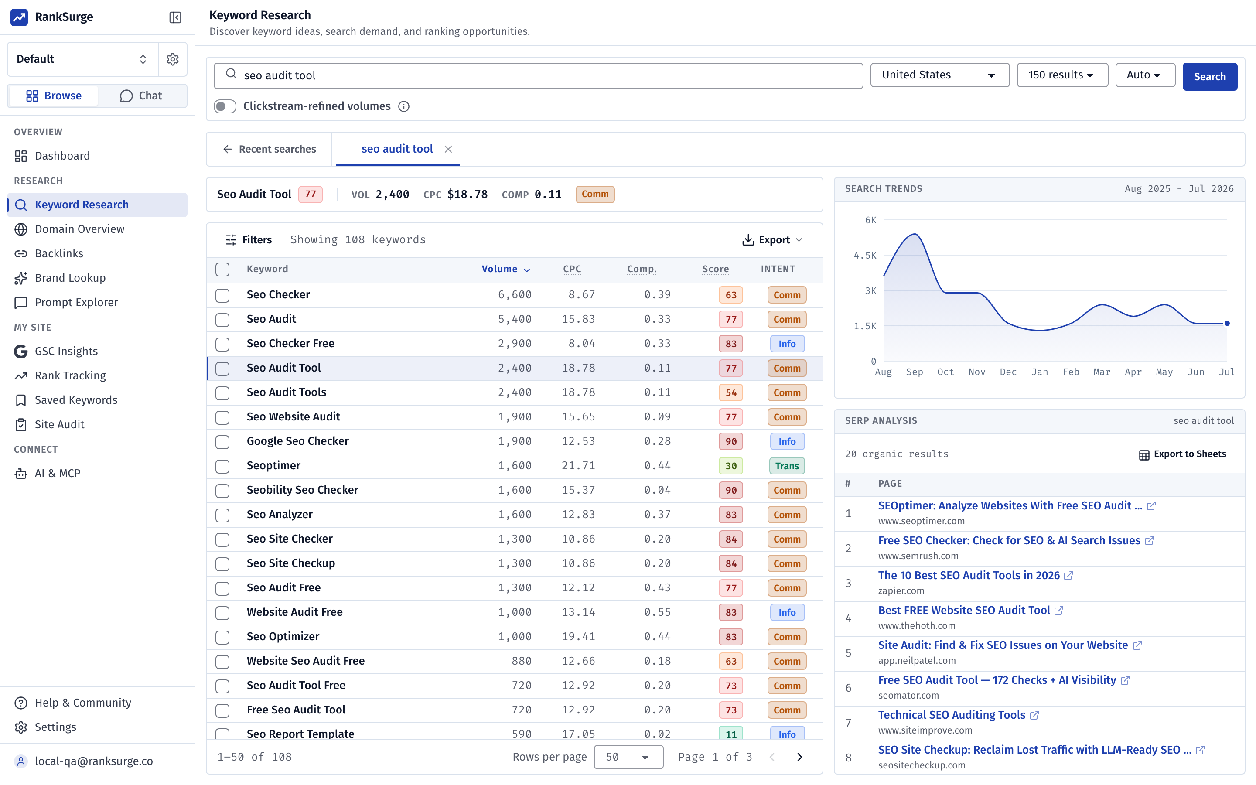Screen dimensions: 1256x785
Task: Click score badge 30 in Seoptimer row
Action: (x=731, y=466)
